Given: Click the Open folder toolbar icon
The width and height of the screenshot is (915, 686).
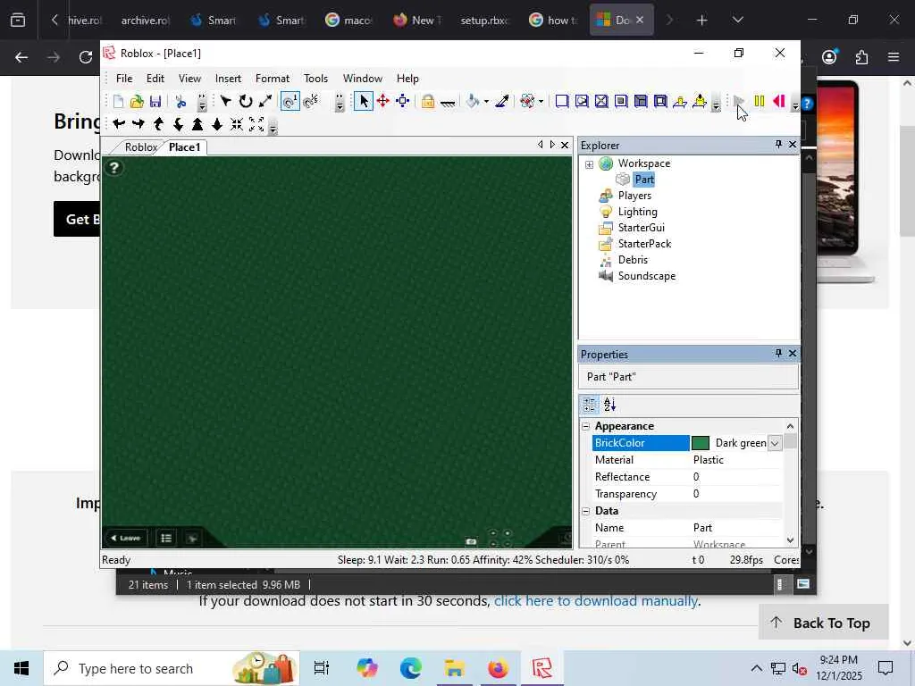Looking at the screenshot, I should tap(137, 102).
